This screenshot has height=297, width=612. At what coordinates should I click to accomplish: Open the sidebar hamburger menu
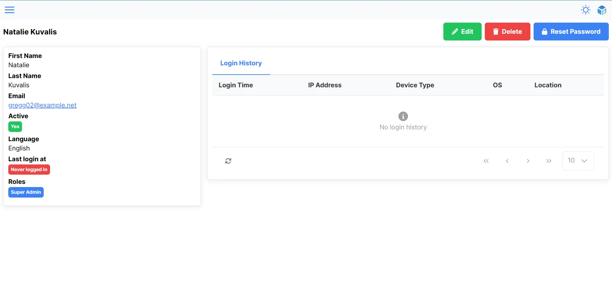point(10,10)
